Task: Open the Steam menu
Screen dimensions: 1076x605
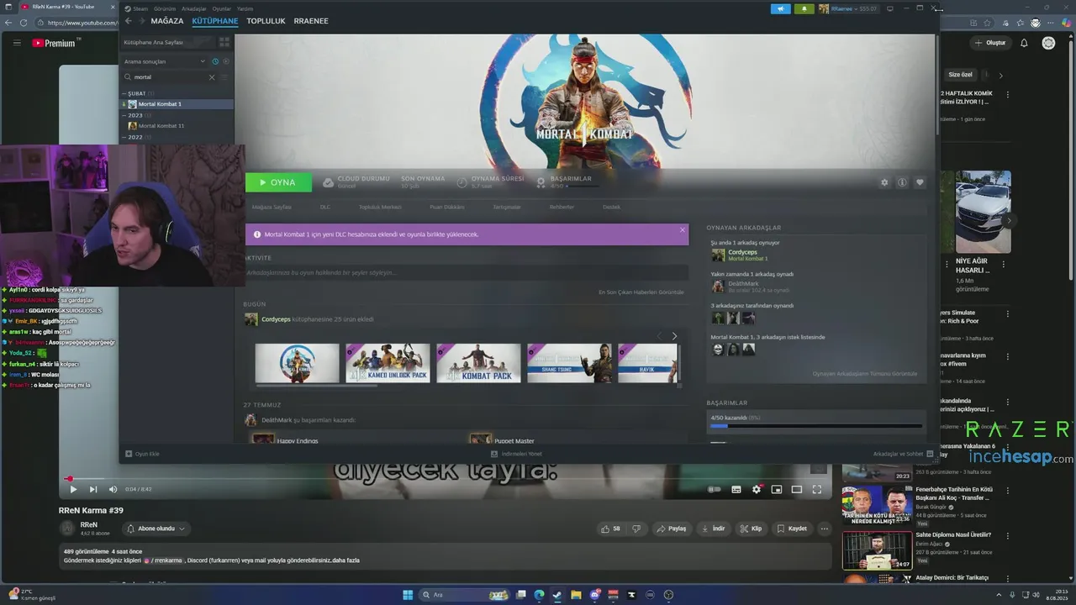Action: (x=140, y=8)
